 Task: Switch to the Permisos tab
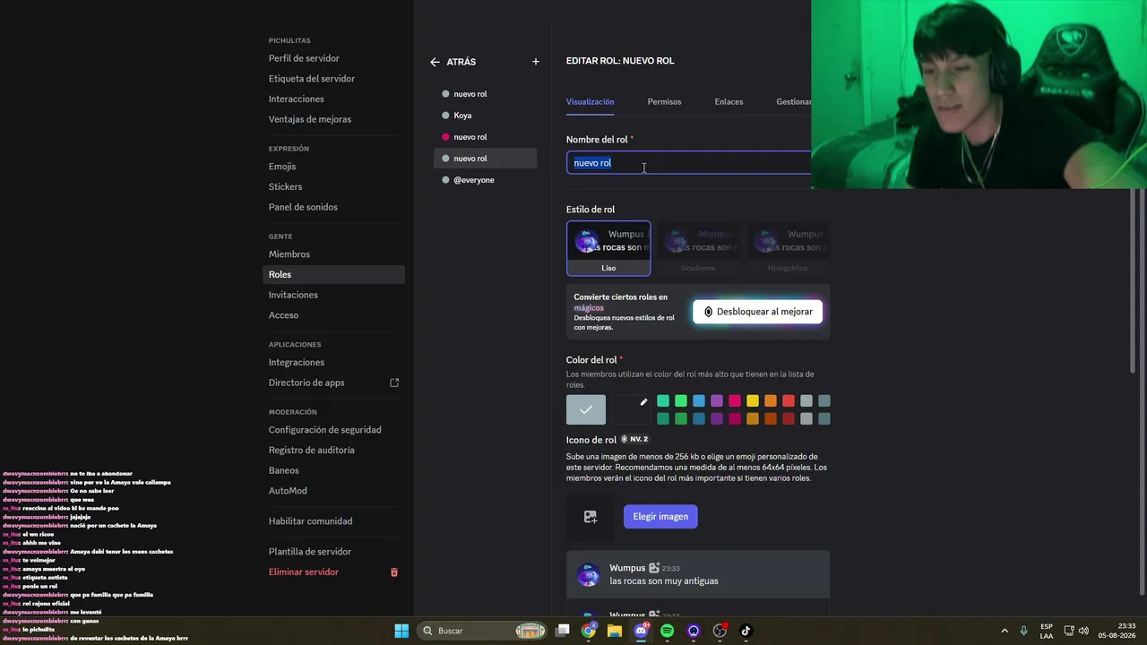pos(664,102)
